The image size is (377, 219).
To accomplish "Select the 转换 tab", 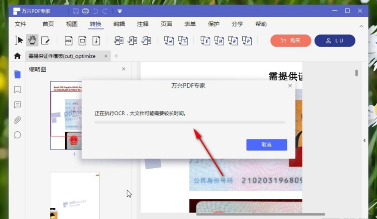I will [x=96, y=24].
